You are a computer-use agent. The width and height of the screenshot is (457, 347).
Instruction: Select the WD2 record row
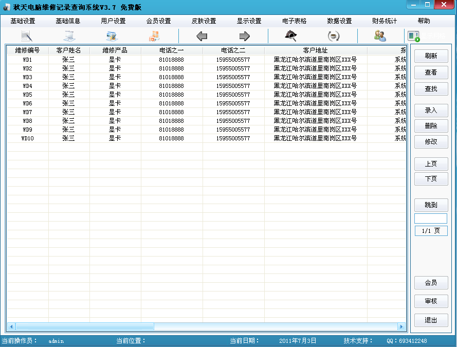pyautogui.click(x=206, y=68)
